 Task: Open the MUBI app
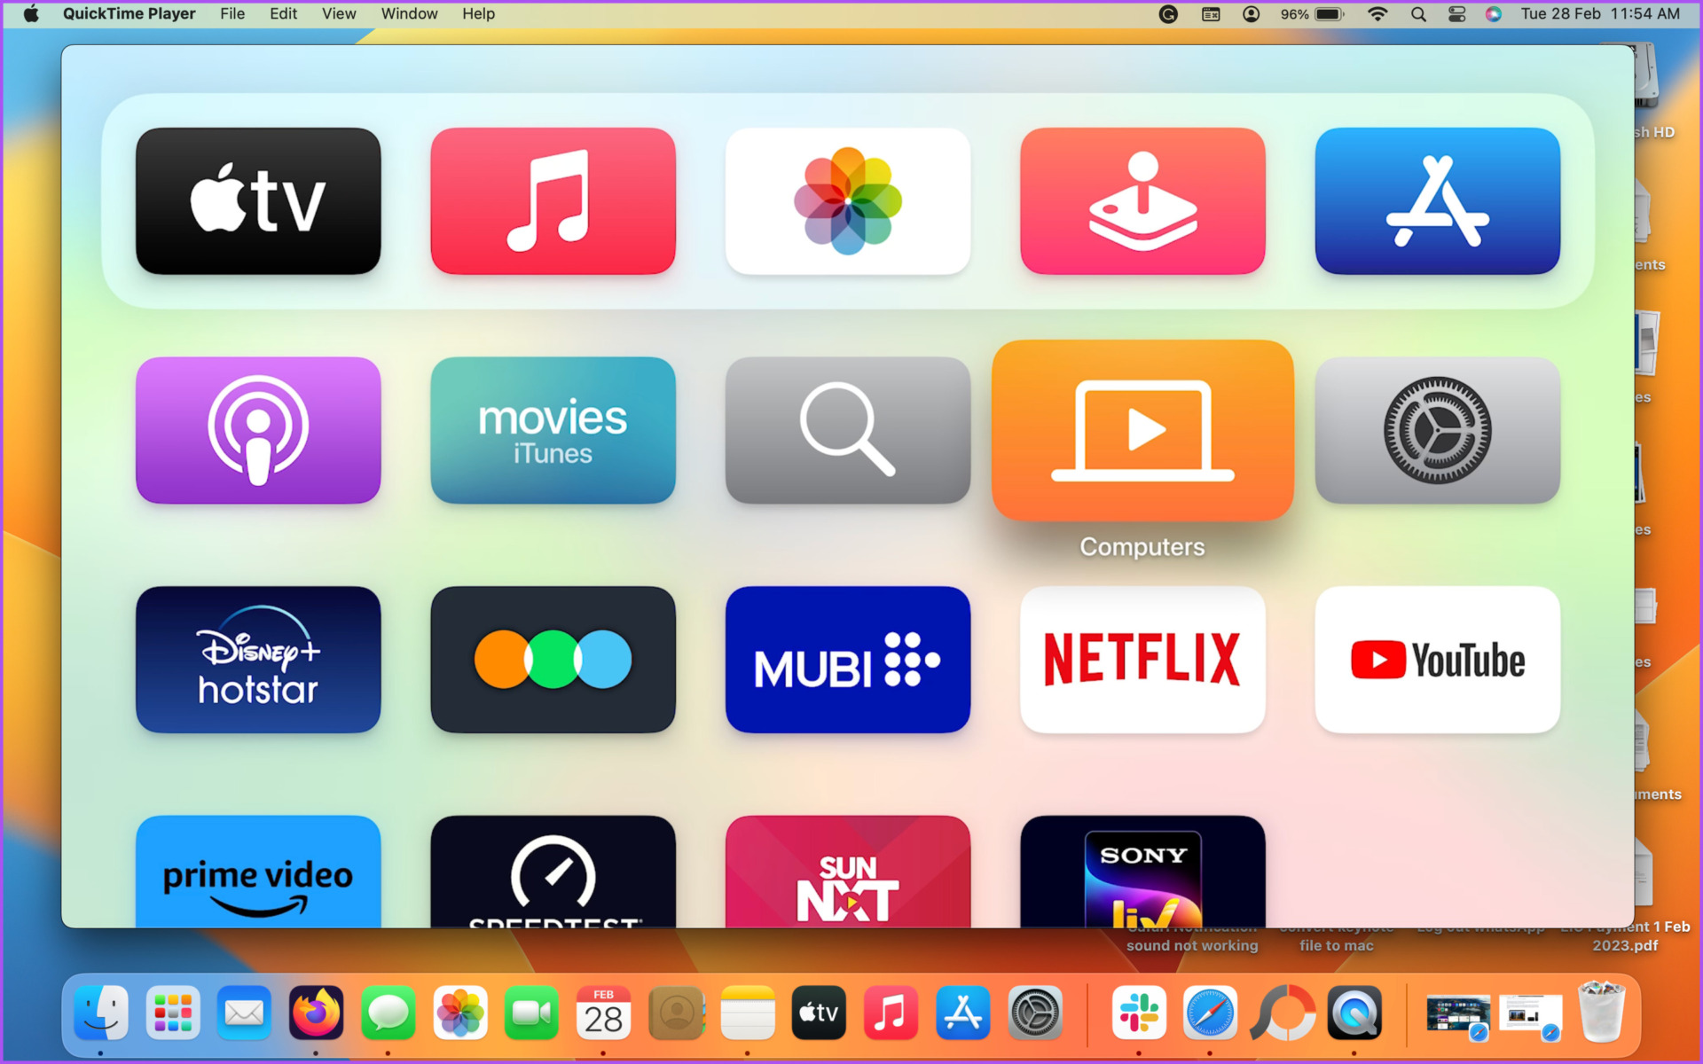coord(847,660)
